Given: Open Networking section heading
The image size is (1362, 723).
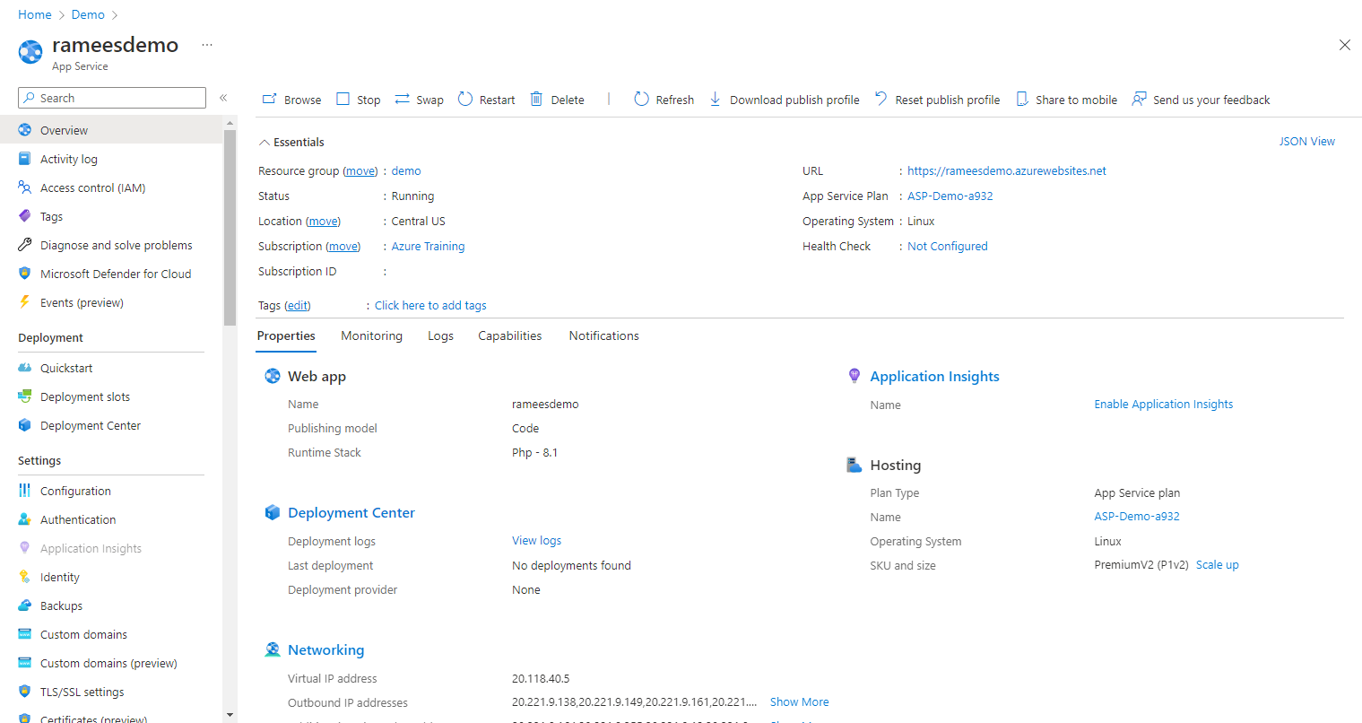Looking at the screenshot, I should (x=325, y=649).
